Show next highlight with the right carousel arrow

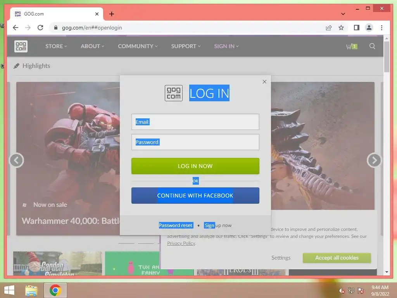pyautogui.click(x=374, y=160)
